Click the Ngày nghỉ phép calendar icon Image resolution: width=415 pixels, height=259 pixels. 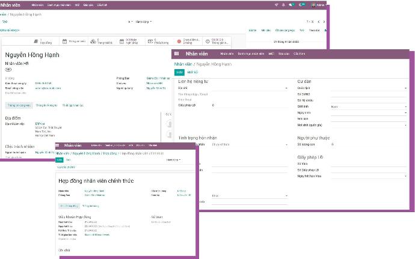122,41
